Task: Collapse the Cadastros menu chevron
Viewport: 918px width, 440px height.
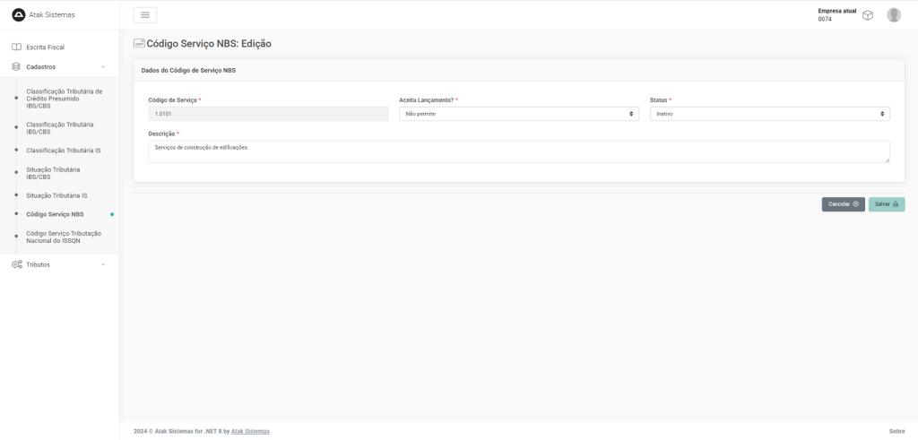Action: 103,66
